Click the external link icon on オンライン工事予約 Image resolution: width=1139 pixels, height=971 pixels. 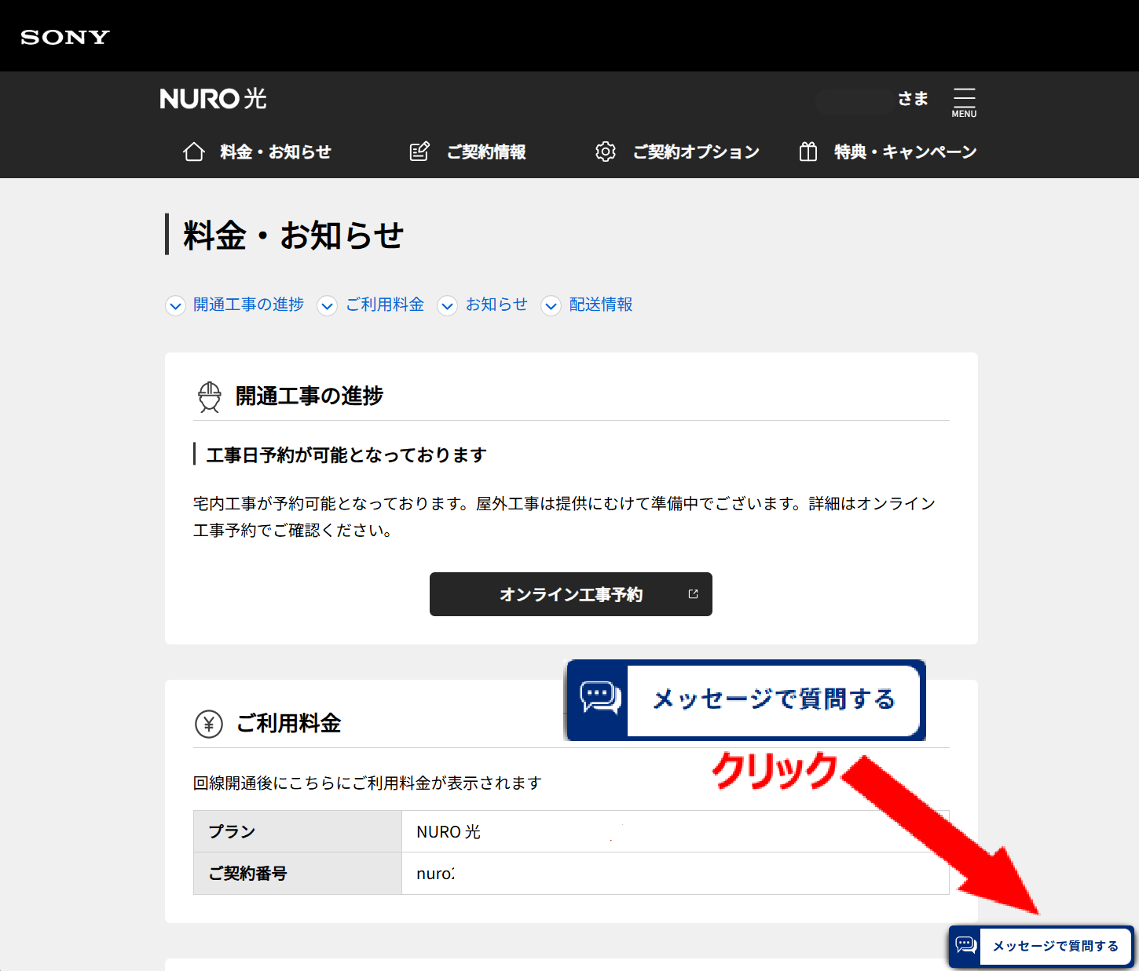[693, 594]
